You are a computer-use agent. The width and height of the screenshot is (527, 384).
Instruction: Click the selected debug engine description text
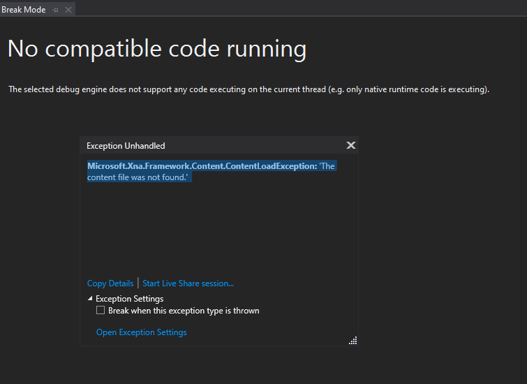click(248, 89)
